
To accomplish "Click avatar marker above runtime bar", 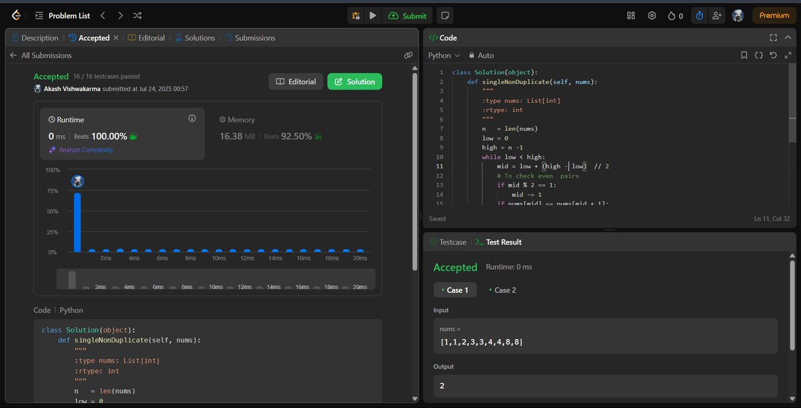I will [x=77, y=181].
